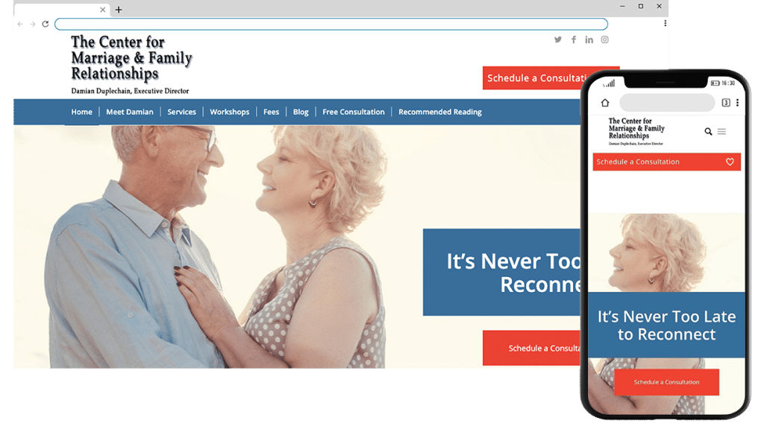Focus the desktop browser address bar
764x432 pixels.
[331, 24]
